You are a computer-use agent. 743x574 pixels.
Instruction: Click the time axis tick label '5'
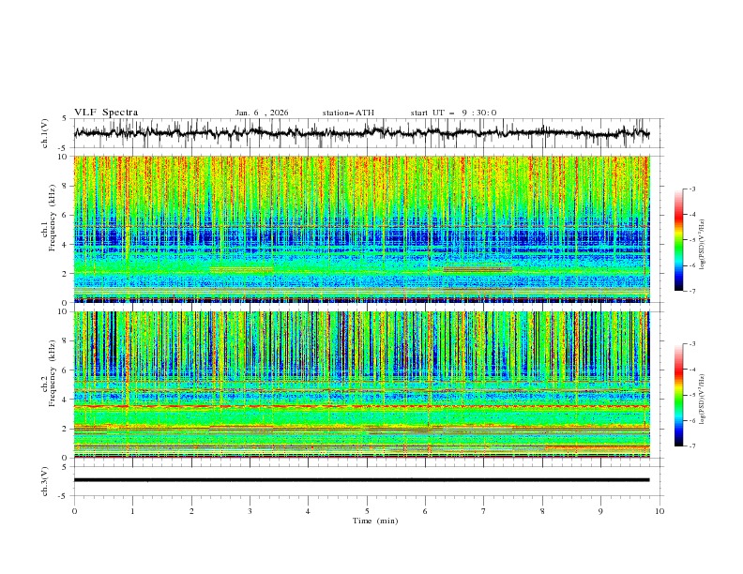(x=367, y=511)
